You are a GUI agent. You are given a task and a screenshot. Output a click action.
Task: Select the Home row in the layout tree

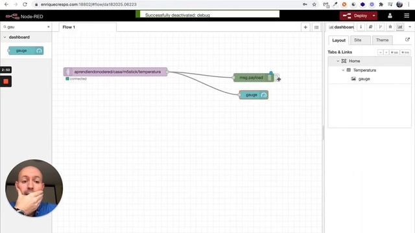(x=370, y=61)
